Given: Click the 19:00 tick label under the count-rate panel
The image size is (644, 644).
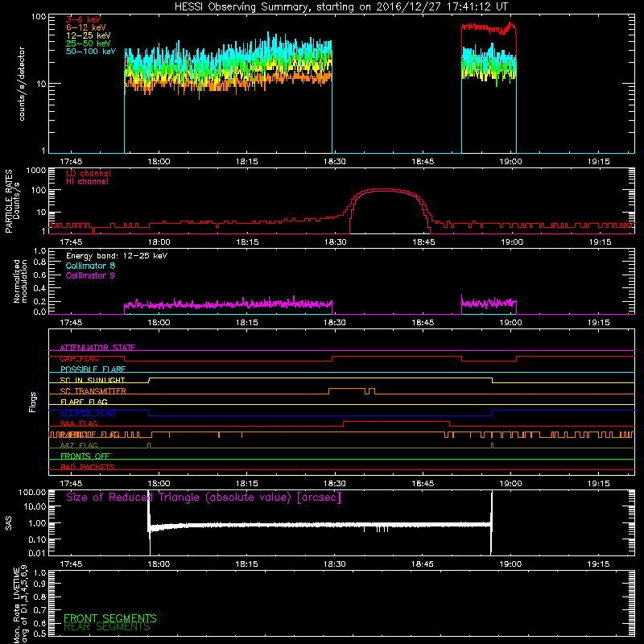Looking at the screenshot, I should 510,162.
